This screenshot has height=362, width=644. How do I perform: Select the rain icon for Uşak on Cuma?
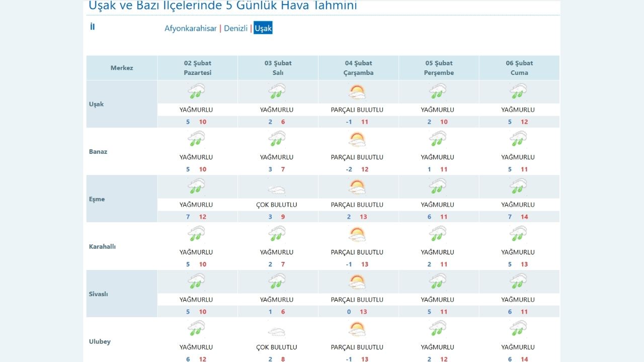[x=518, y=91]
